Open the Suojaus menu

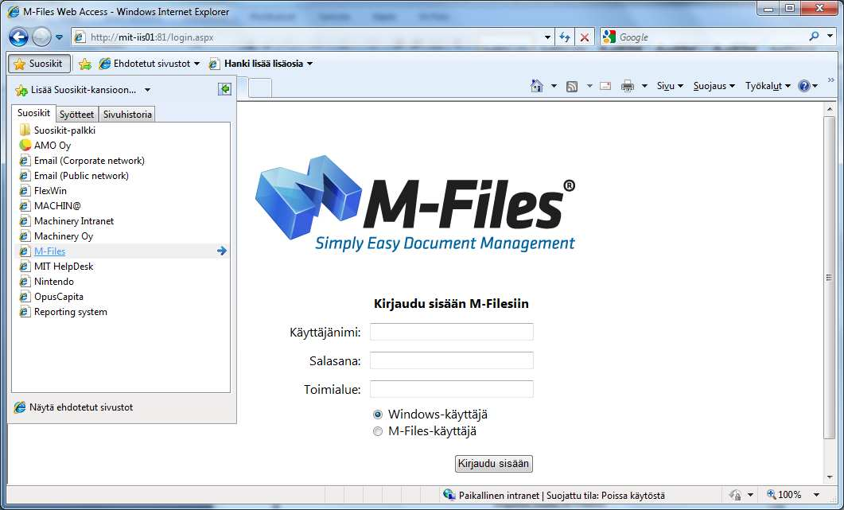714,86
